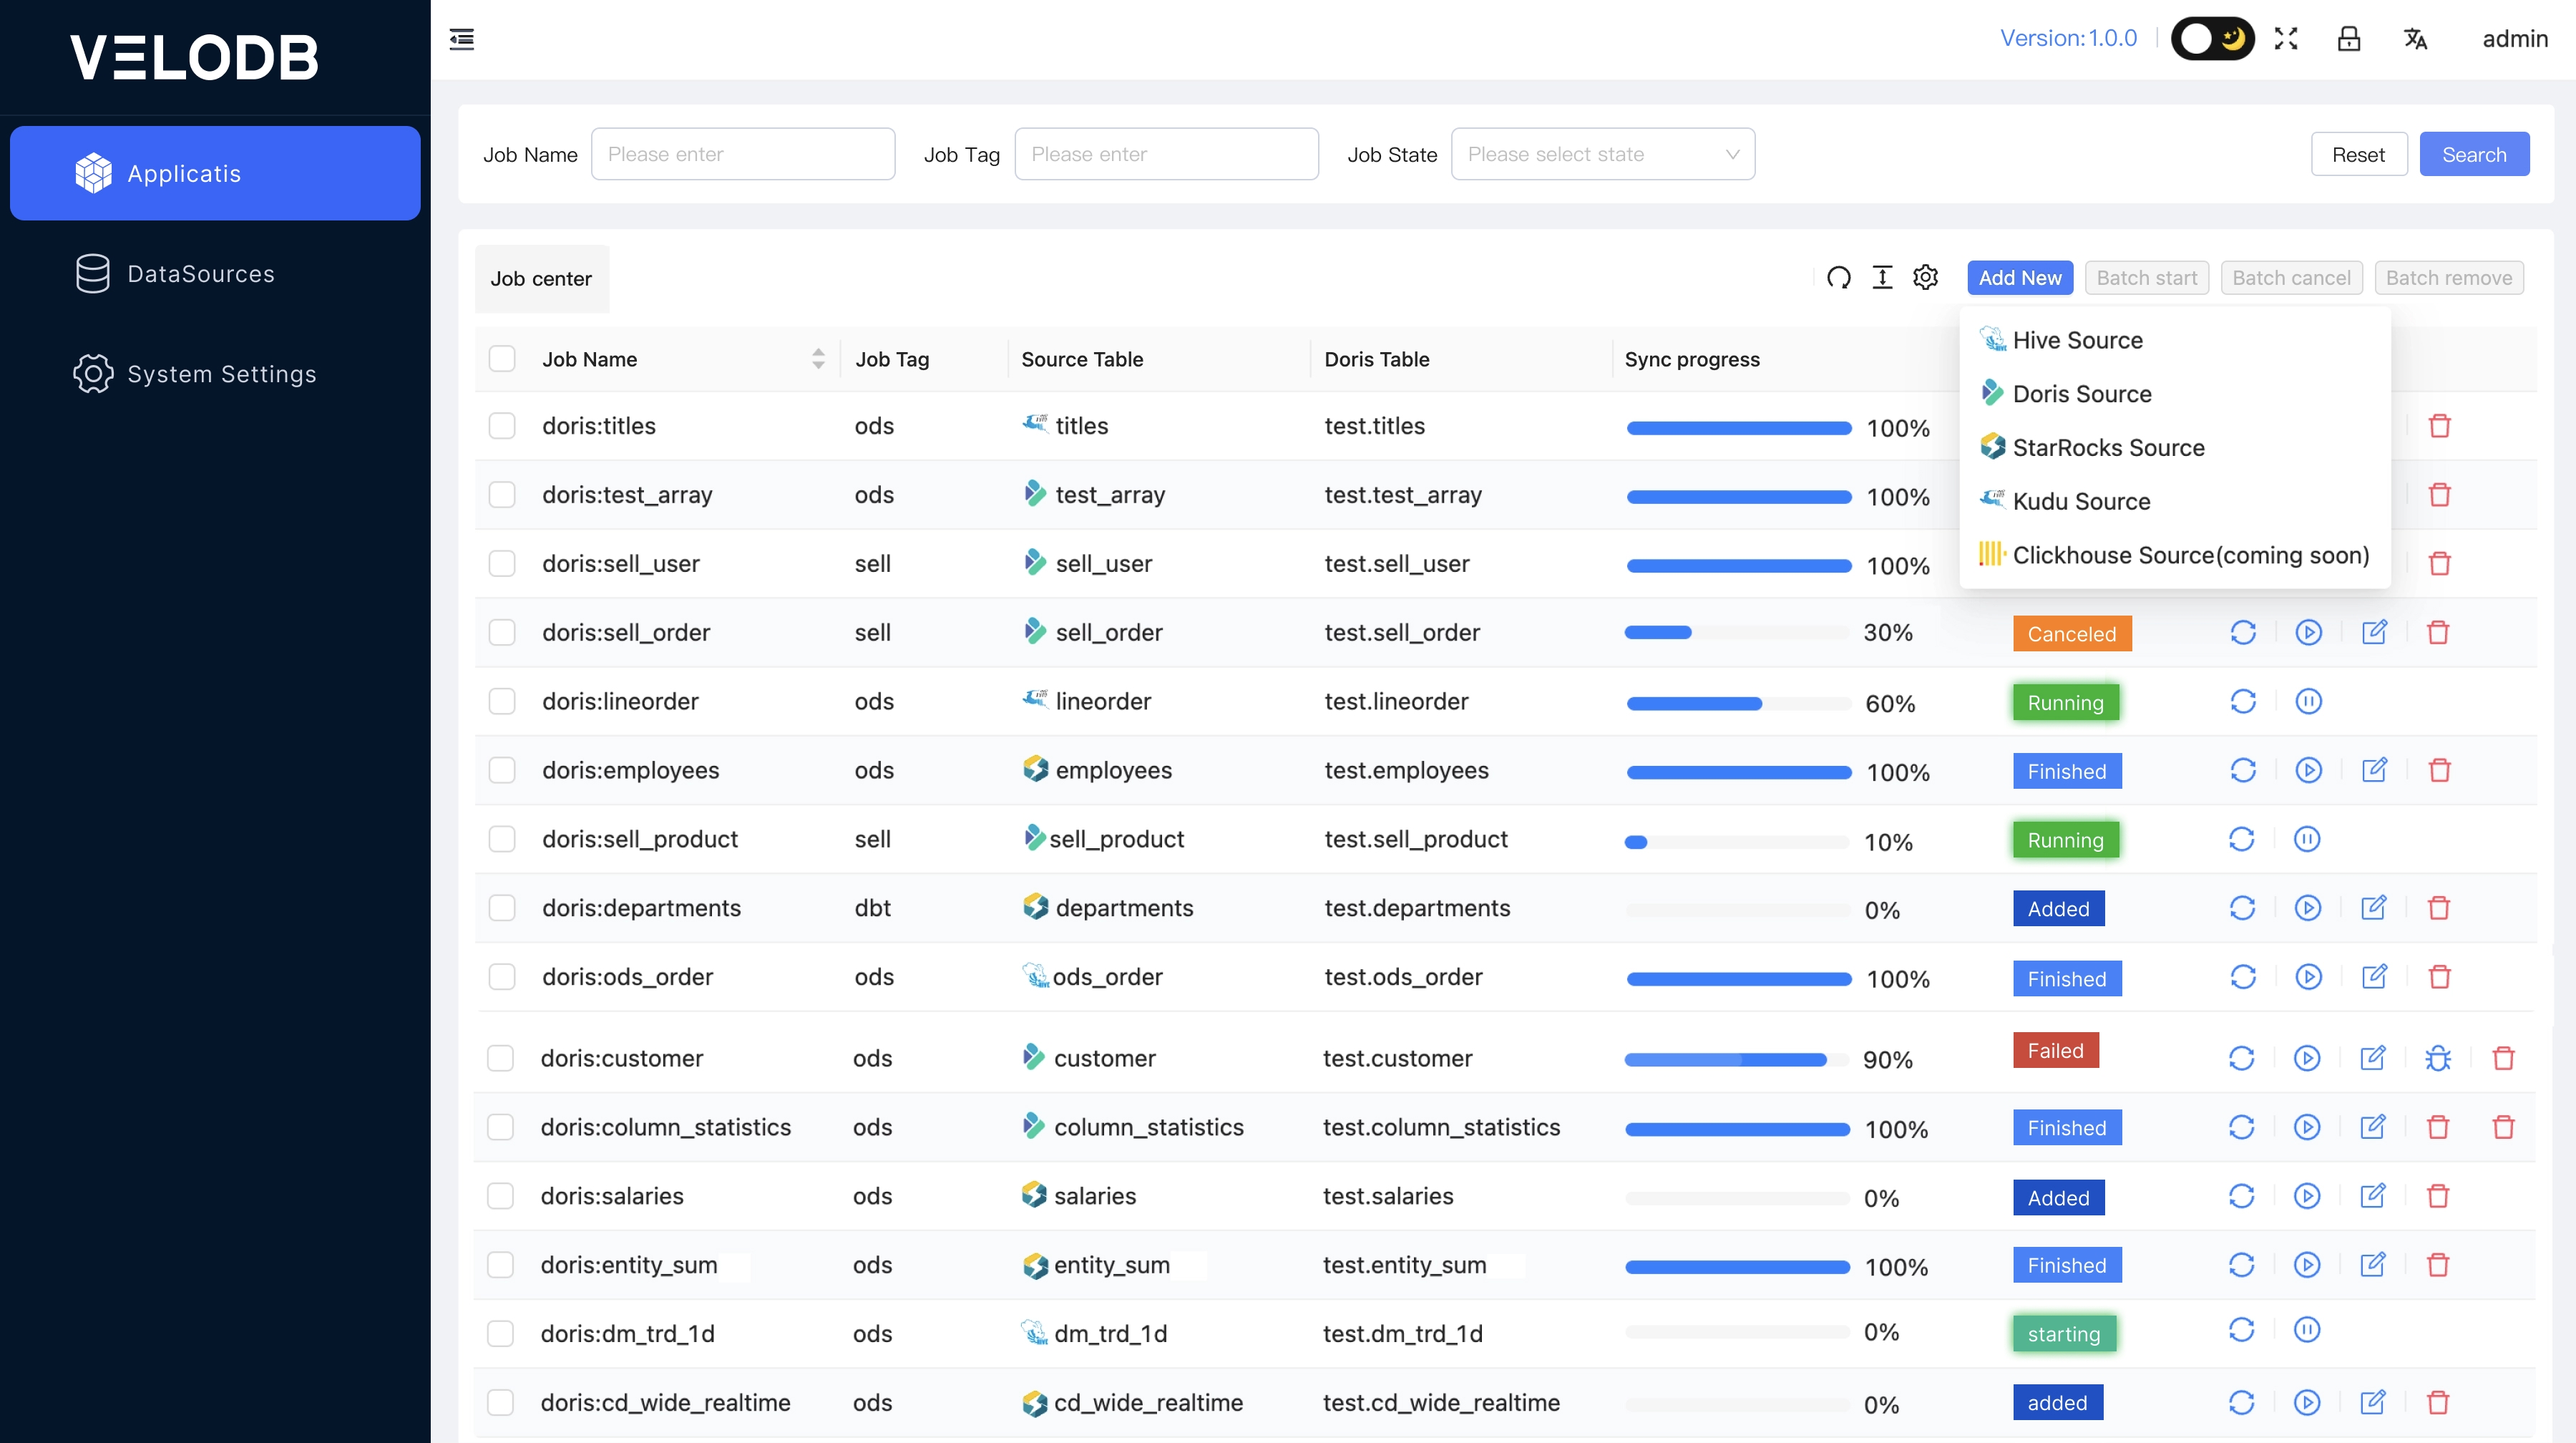Open the table column settings gear icon
This screenshot has width=2576, height=1443.
coord(1925,278)
